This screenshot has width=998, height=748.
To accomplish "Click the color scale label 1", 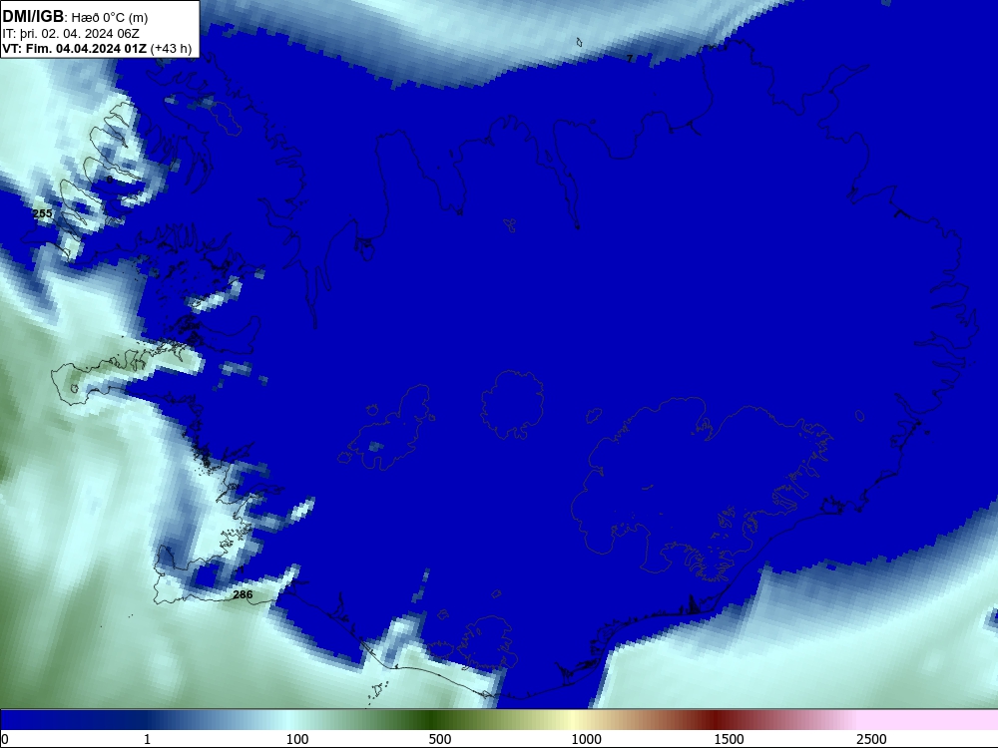I will [147, 739].
